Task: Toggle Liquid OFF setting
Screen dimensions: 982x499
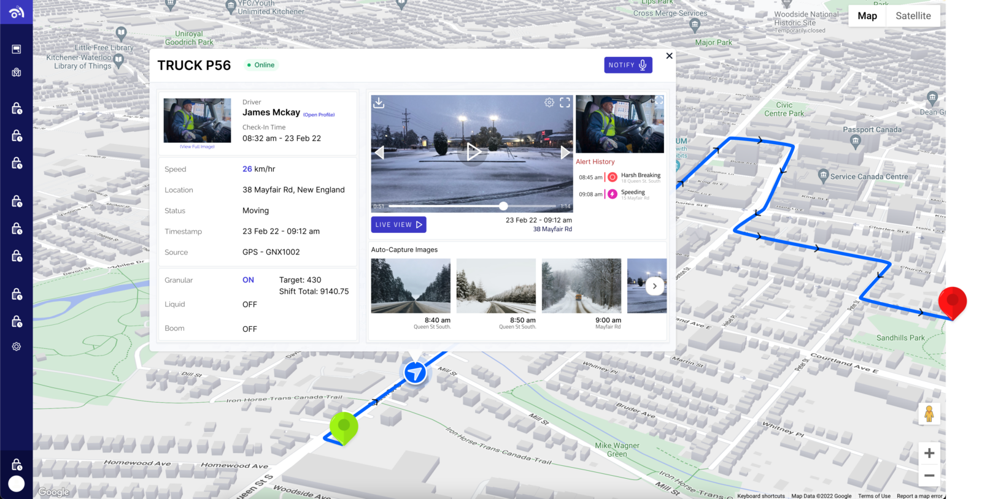Action: point(250,305)
